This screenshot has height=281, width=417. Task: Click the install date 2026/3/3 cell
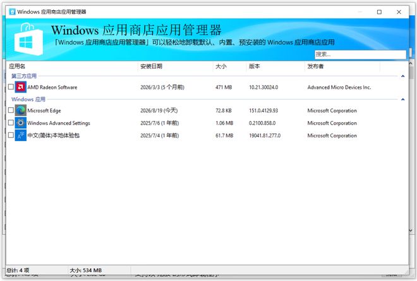pyautogui.click(x=162, y=87)
